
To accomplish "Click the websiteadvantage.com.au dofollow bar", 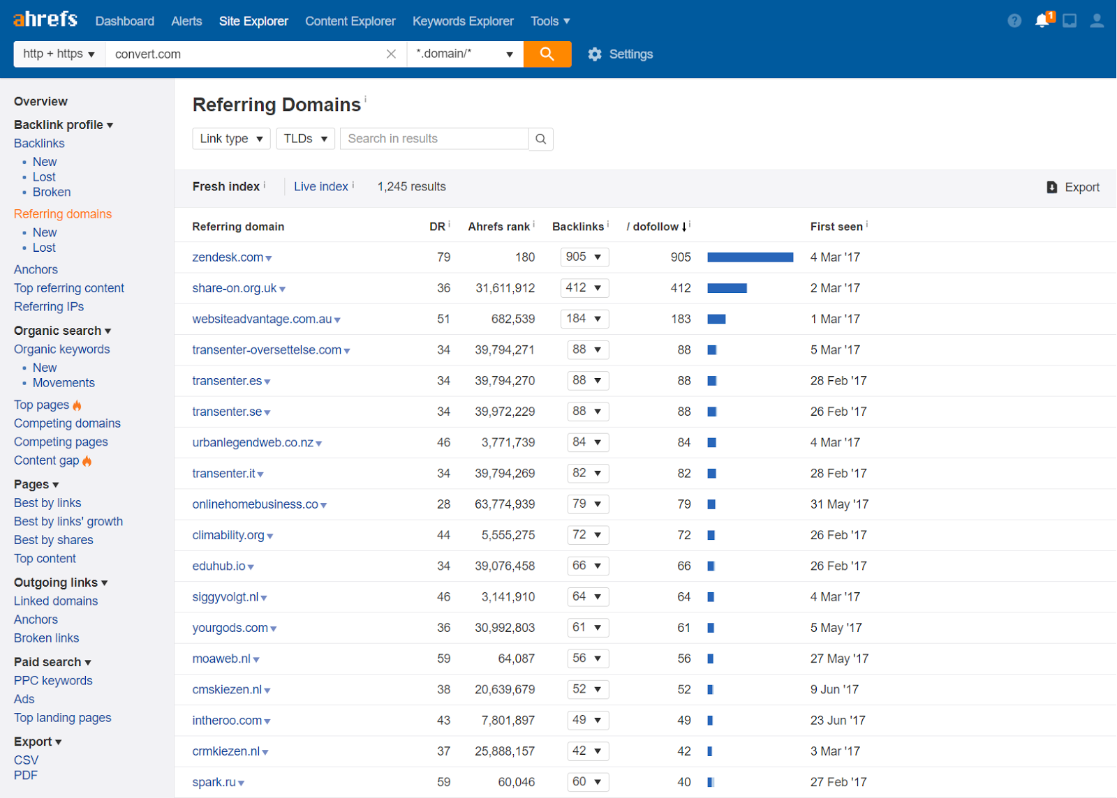I will click(x=716, y=319).
